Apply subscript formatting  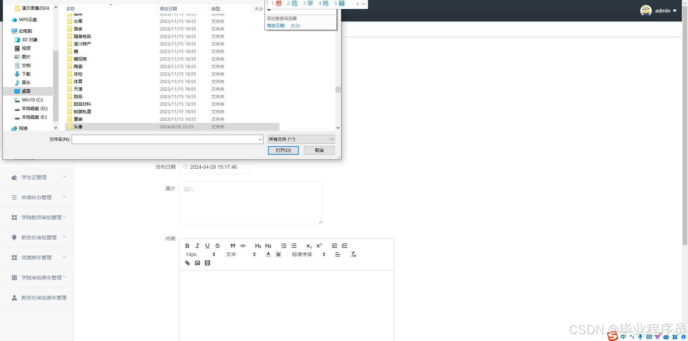point(309,246)
